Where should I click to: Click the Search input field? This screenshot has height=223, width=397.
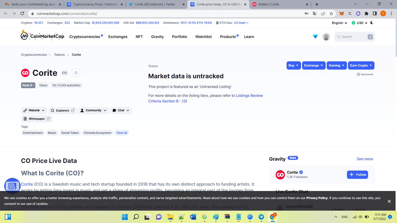[x=355, y=37]
